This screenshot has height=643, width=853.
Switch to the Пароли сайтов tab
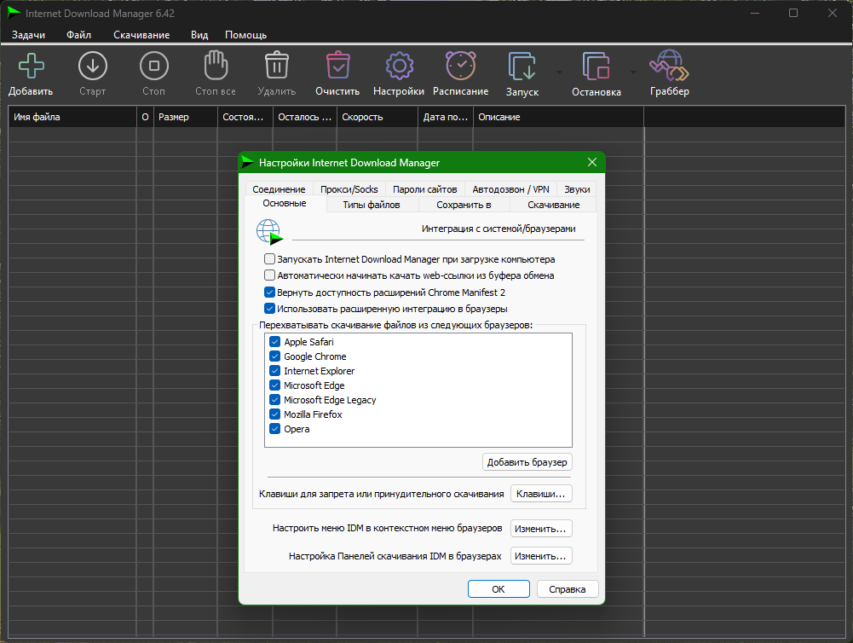pos(425,189)
